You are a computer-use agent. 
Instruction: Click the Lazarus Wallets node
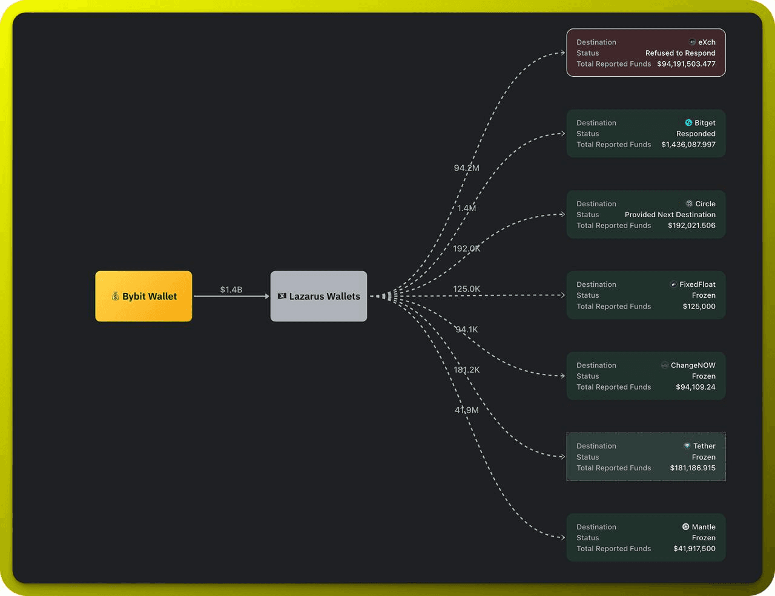pyautogui.click(x=318, y=296)
